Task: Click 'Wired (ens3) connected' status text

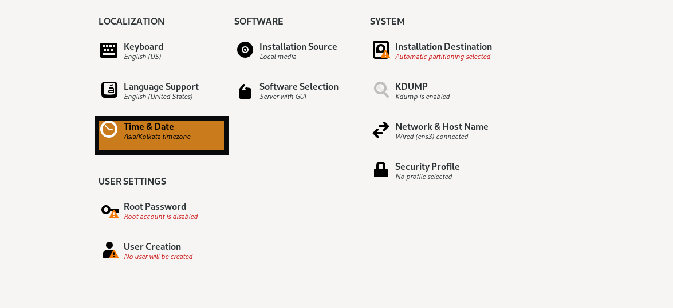Action: tap(432, 137)
